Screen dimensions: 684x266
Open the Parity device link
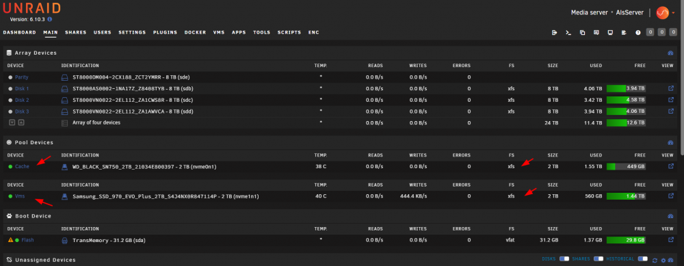(x=22, y=77)
